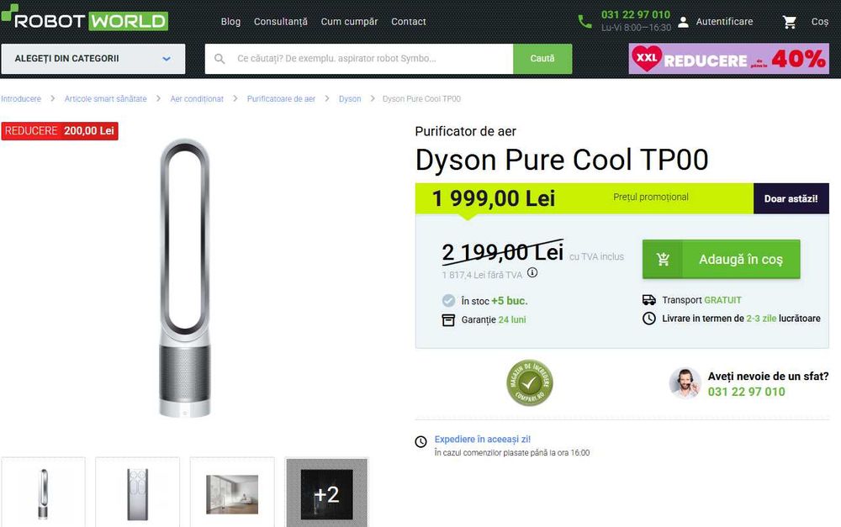
Task: Click the Robot World logo
Action: 85,18
